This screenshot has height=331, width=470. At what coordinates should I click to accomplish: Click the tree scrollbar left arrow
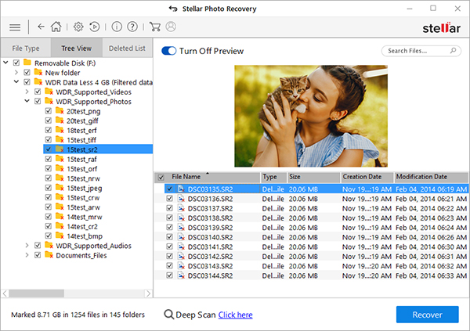coord(5,293)
